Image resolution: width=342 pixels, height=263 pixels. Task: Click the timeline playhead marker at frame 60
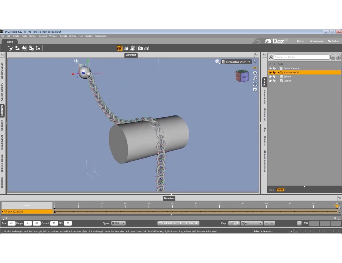337,206
